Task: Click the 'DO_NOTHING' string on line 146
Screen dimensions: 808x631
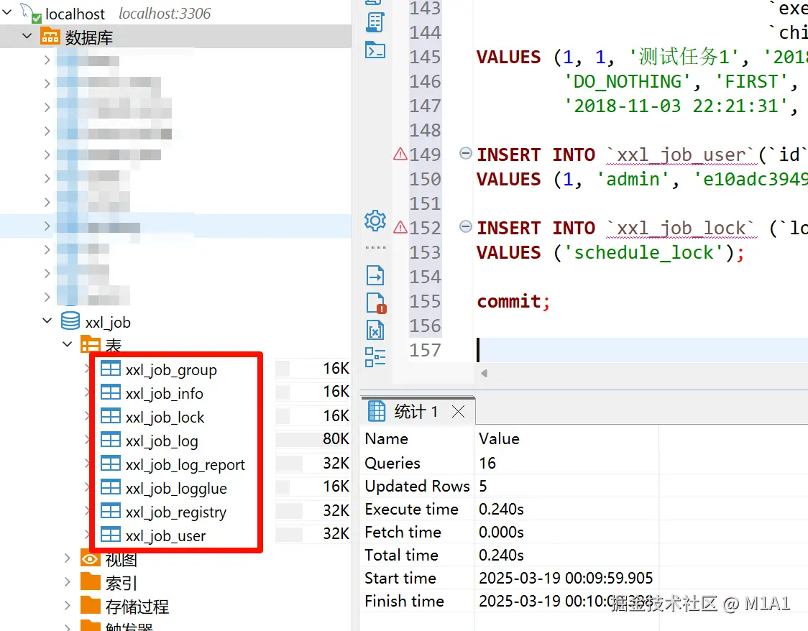Action: point(628,82)
